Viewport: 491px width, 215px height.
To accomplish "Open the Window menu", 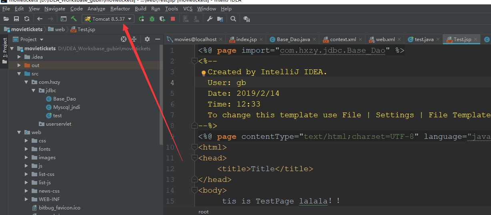I will pos(206,8).
